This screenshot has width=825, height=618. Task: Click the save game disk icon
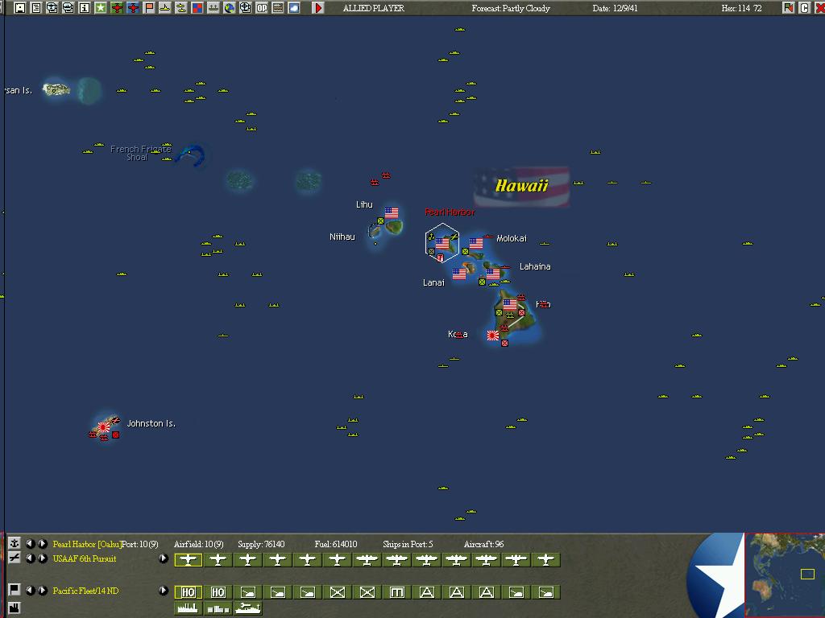click(19, 8)
